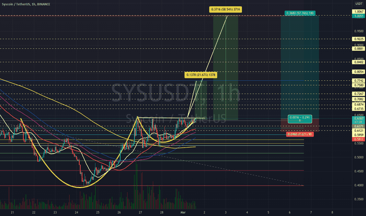
Task: Click the Syscoin / TetherUS chart title
Action: 26,4
